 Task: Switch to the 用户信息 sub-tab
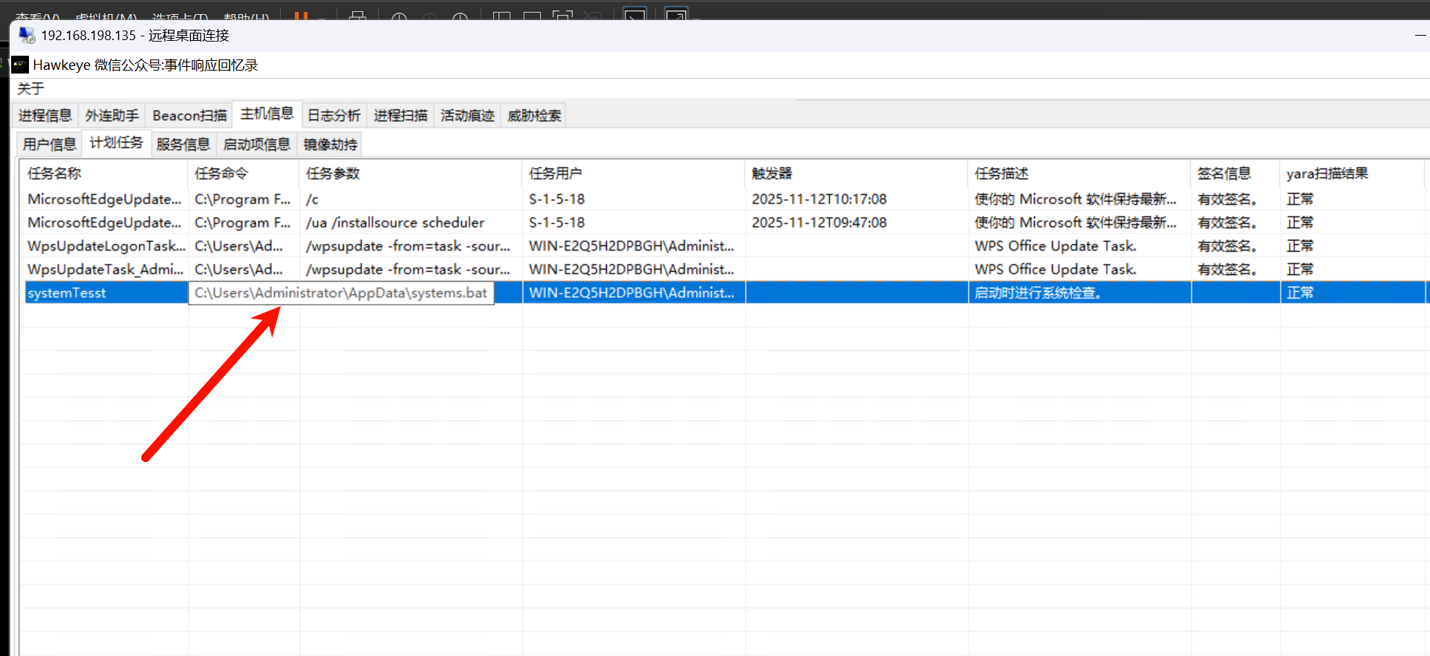(49, 144)
